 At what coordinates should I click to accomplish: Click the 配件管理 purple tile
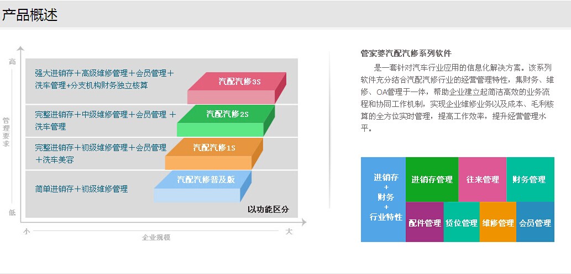425,223
